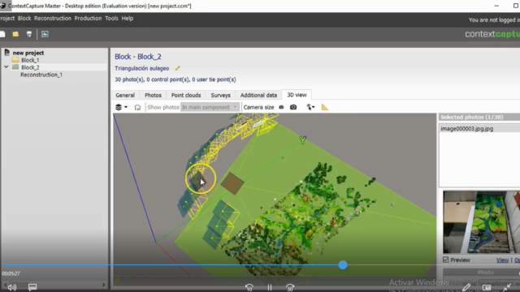520x292 pixels.
Task: Click the pencil icon to edit block description
Action: (177, 68)
